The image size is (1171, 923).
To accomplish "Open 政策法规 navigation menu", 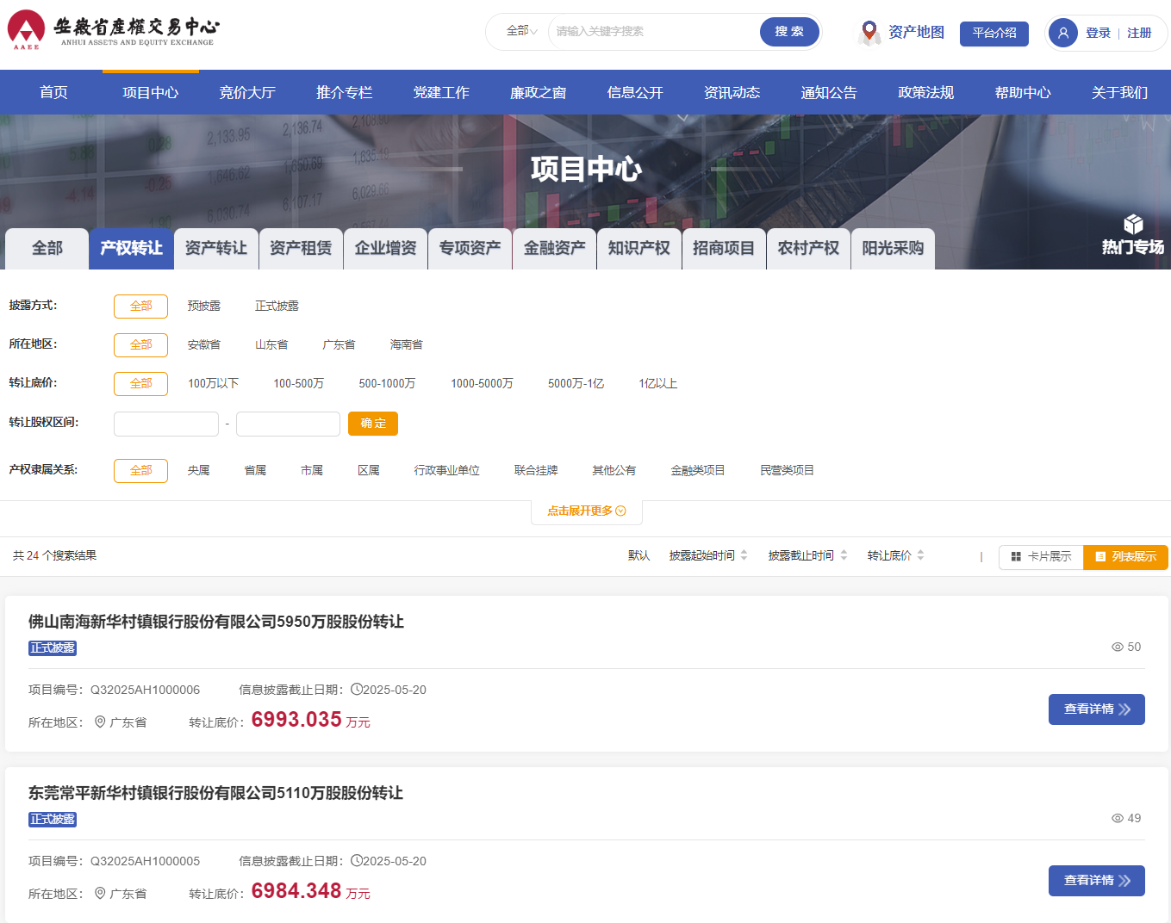I will click(x=926, y=92).
